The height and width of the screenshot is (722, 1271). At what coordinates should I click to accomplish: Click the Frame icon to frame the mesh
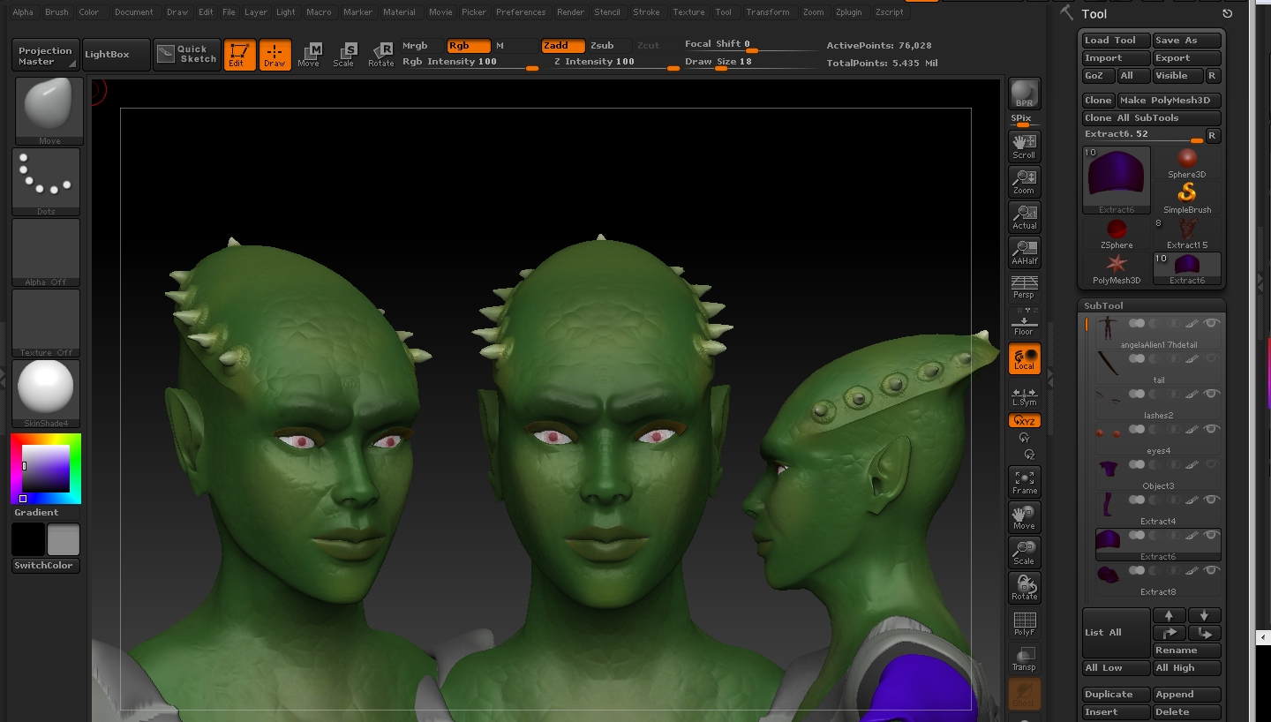pyautogui.click(x=1024, y=482)
